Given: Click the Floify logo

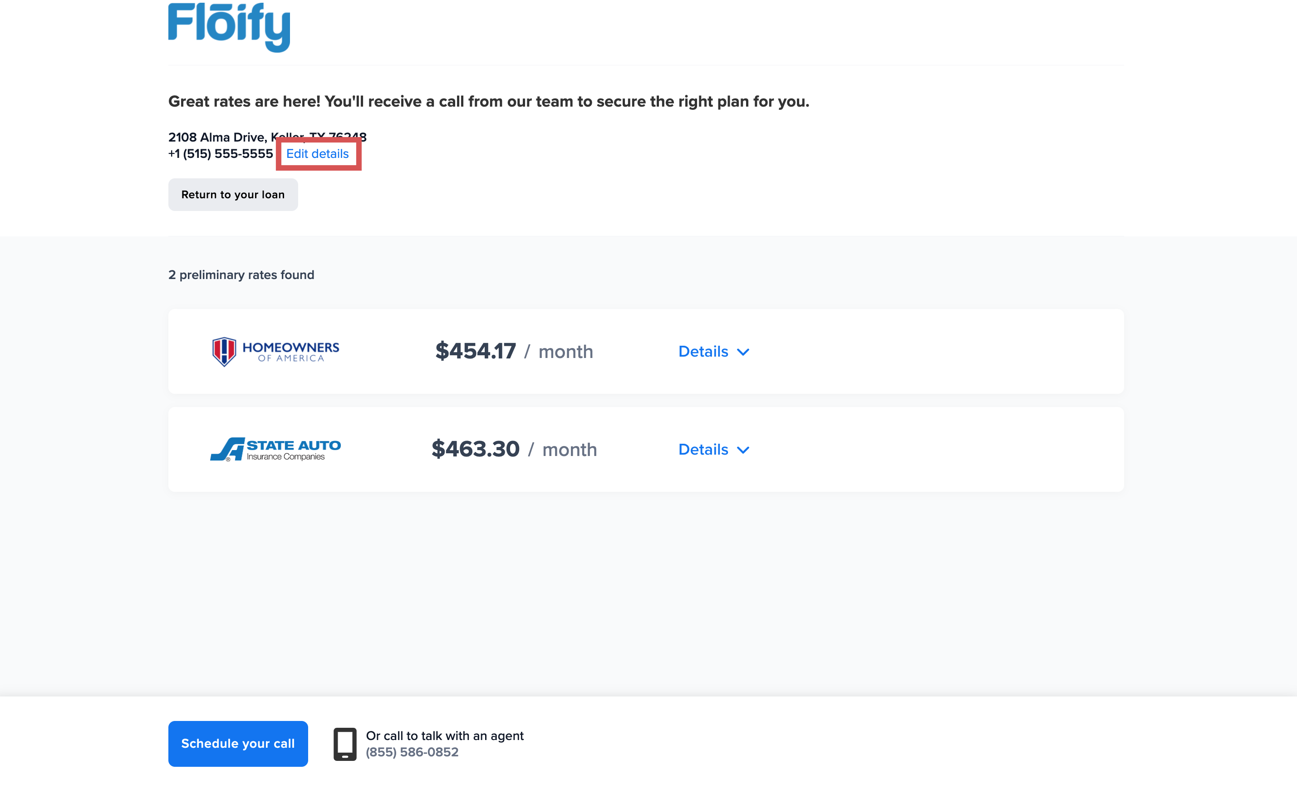Looking at the screenshot, I should [x=229, y=27].
